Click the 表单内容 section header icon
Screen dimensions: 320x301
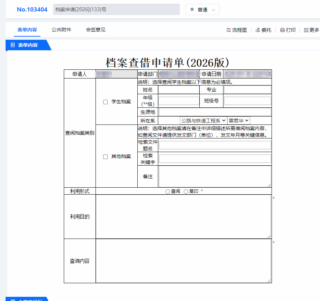(x=13, y=45)
